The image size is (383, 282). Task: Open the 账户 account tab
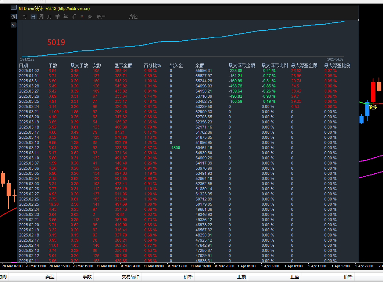tap(101, 17)
